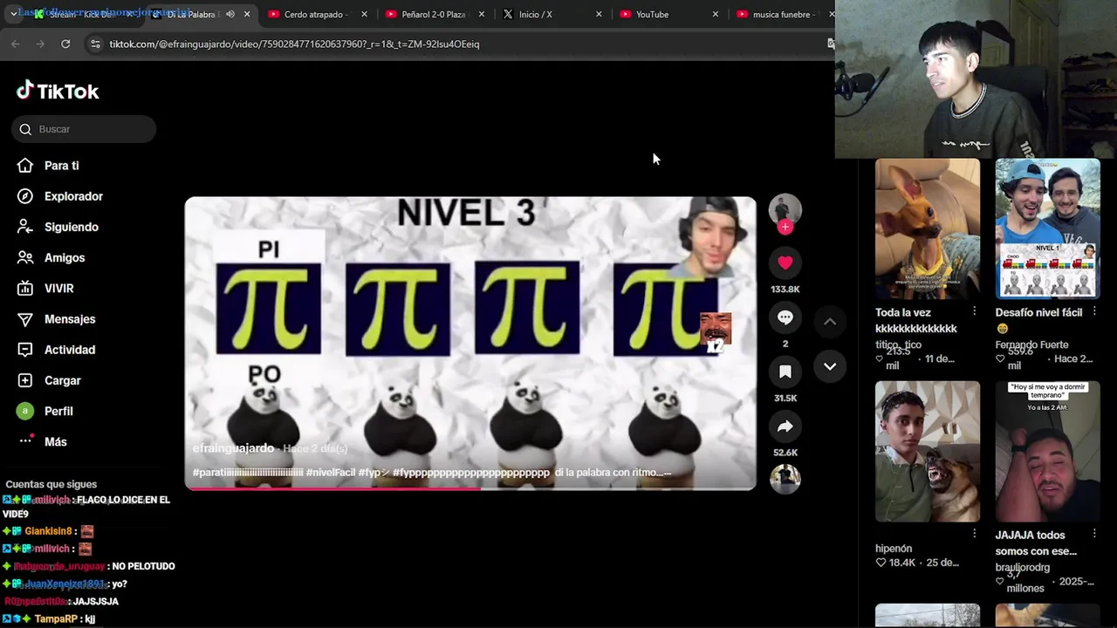Screen dimensions: 1117x628
Task: Click the site info icon in the address bar
Action: (95, 44)
